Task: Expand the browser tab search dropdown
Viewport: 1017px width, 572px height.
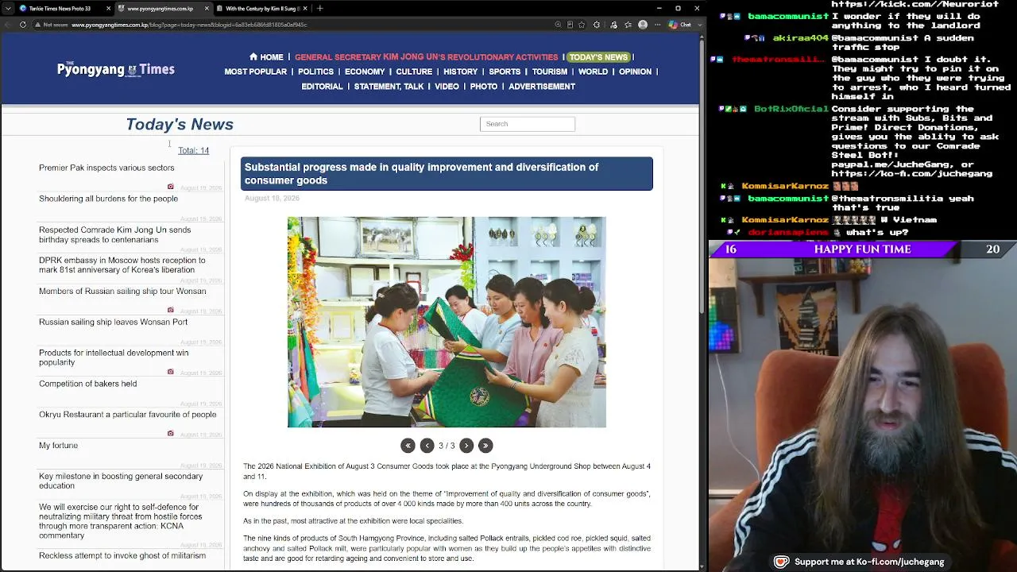Action: click(8, 9)
